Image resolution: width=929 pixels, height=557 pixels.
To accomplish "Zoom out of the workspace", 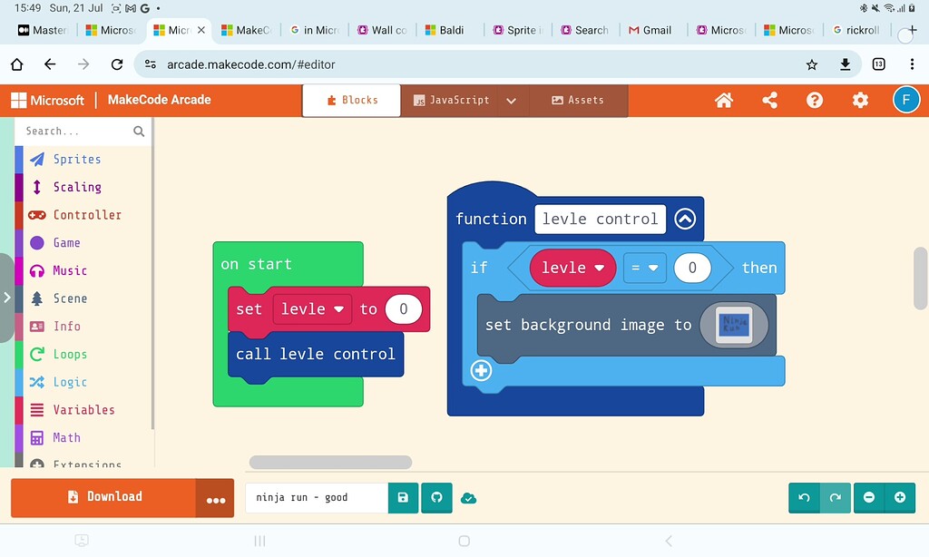I will click(869, 498).
